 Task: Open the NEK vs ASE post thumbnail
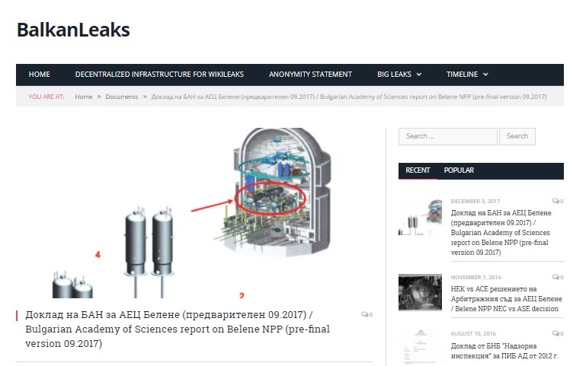pyautogui.click(x=420, y=292)
